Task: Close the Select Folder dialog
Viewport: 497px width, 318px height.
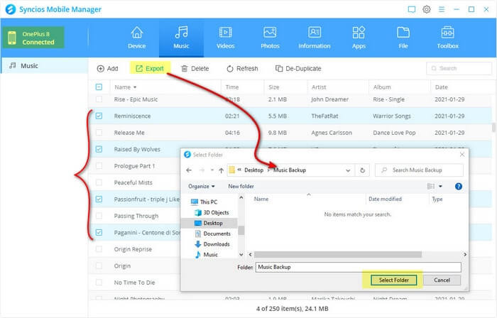Action: [462, 154]
